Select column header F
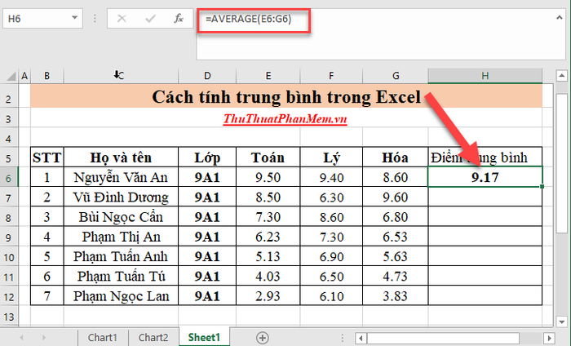Viewport: 571px width, 346px height. (x=331, y=76)
